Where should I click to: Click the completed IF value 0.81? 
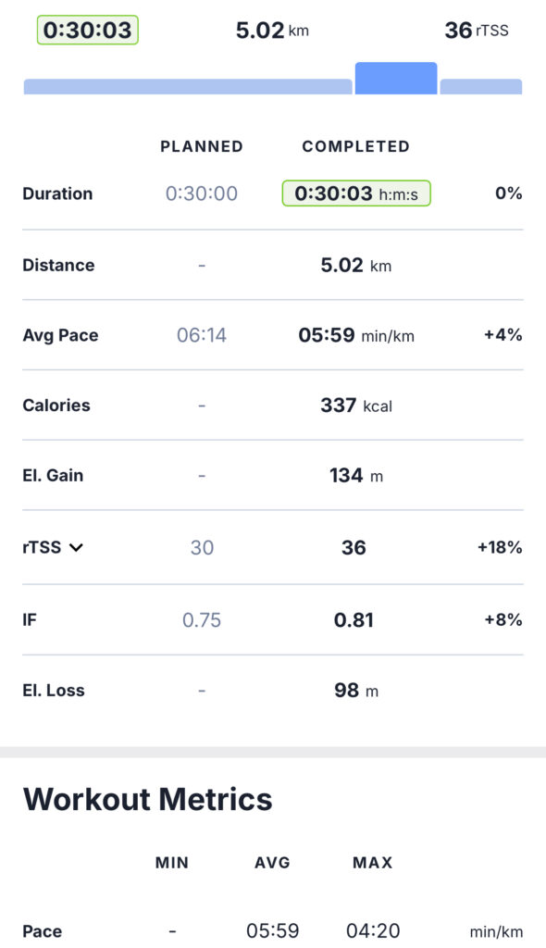pyautogui.click(x=354, y=619)
